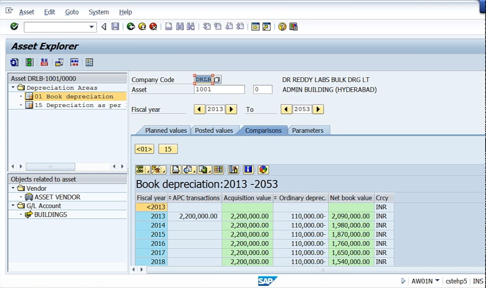This screenshot has width=486, height=288.
Task: Open the Asset menu
Action: point(27,12)
